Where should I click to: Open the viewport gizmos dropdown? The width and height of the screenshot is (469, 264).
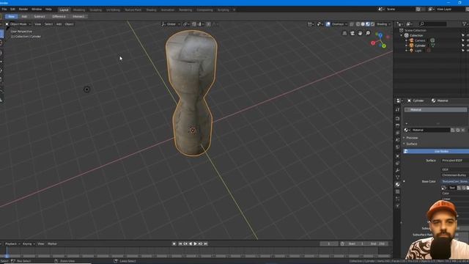click(x=320, y=24)
